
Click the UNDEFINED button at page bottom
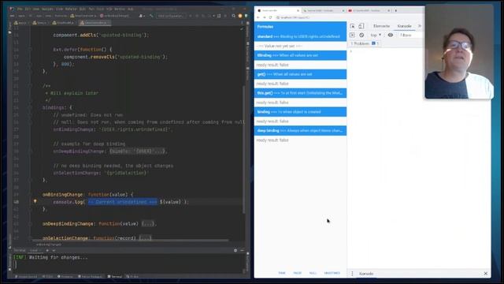(332, 273)
